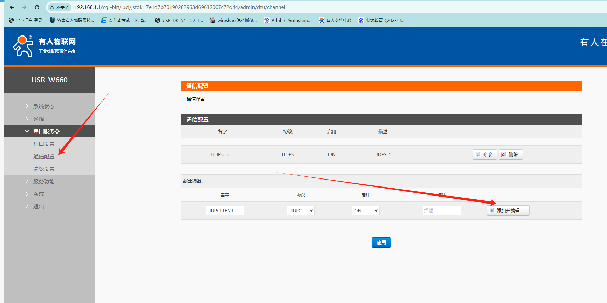The image size is (607, 303).
Task: Reload the page with refresh icon
Action: coord(37,7)
